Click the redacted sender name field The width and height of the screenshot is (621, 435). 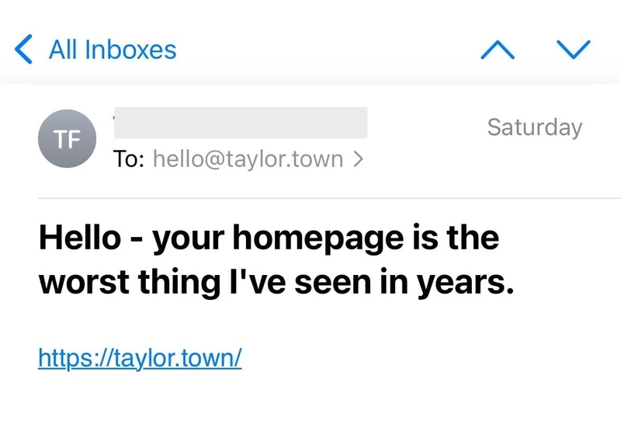(241, 123)
